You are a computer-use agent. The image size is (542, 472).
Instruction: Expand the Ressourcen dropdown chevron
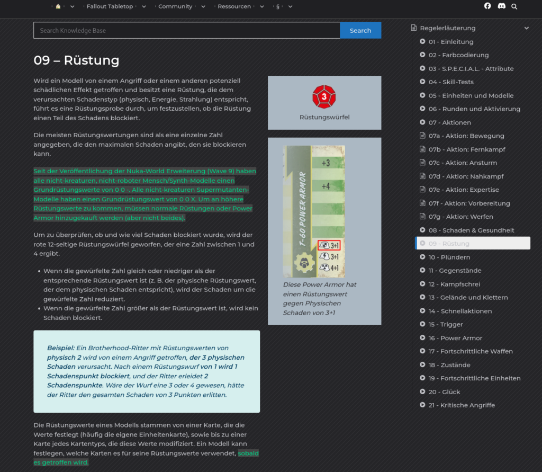[x=262, y=6]
